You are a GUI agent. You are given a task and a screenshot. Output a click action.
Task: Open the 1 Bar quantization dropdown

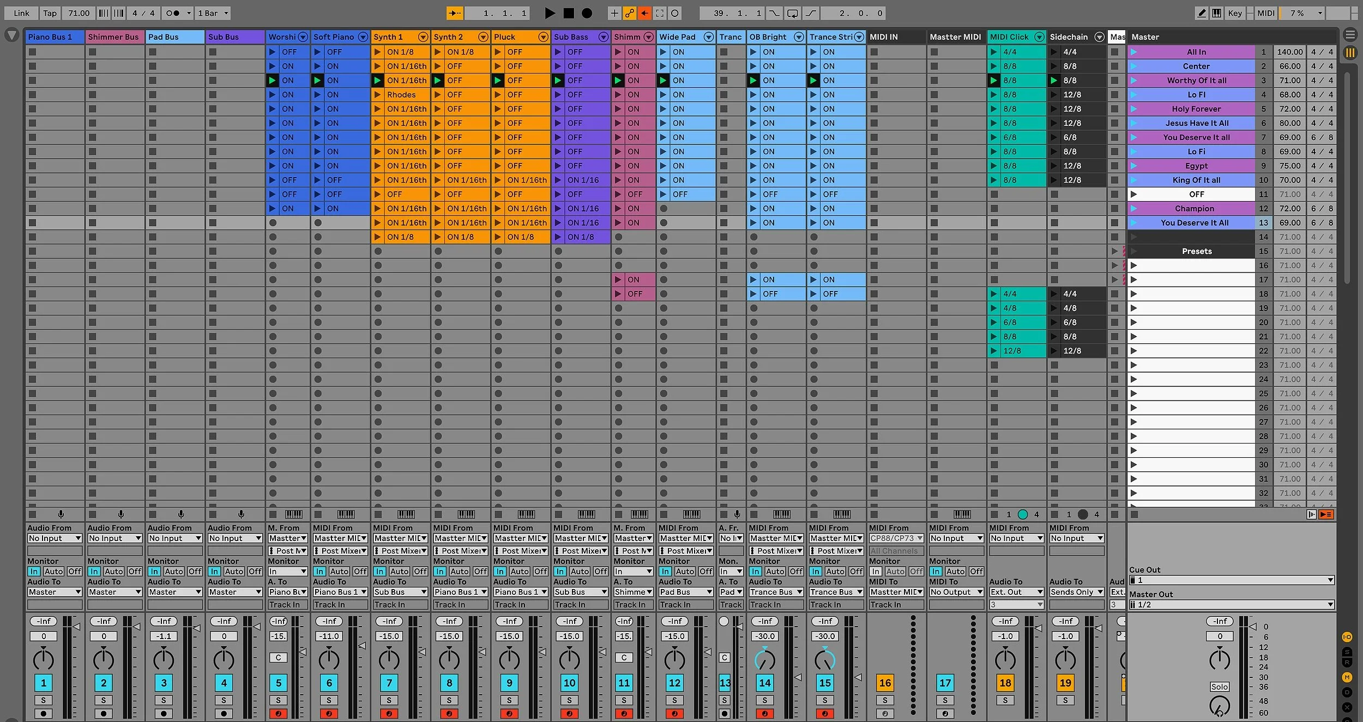tap(213, 13)
